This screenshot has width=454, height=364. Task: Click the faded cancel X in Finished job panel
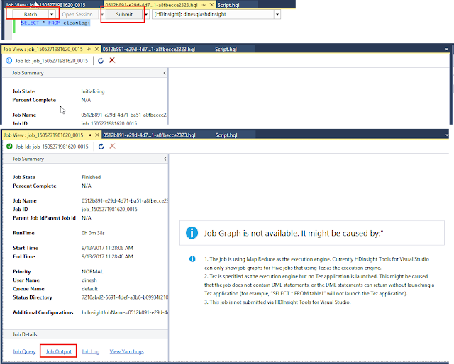tap(112, 146)
